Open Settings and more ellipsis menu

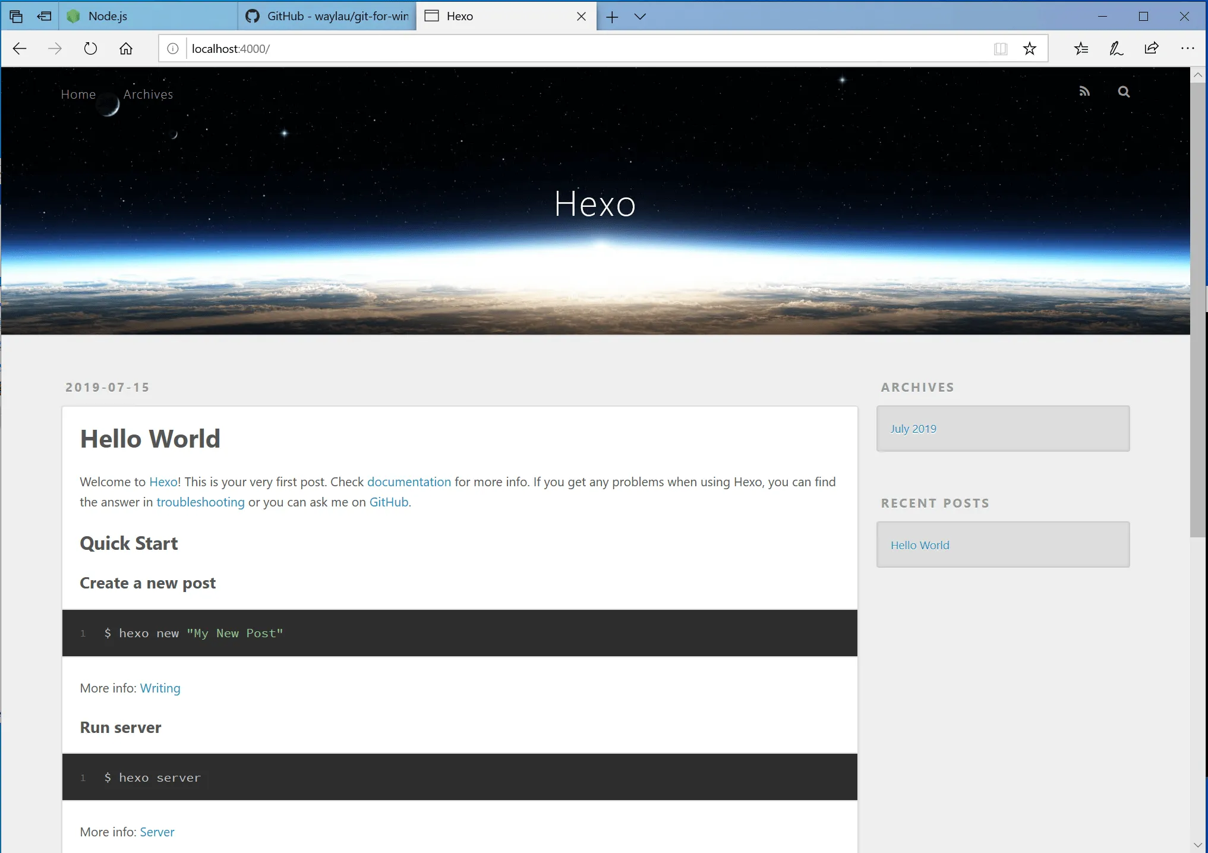(1187, 49)
